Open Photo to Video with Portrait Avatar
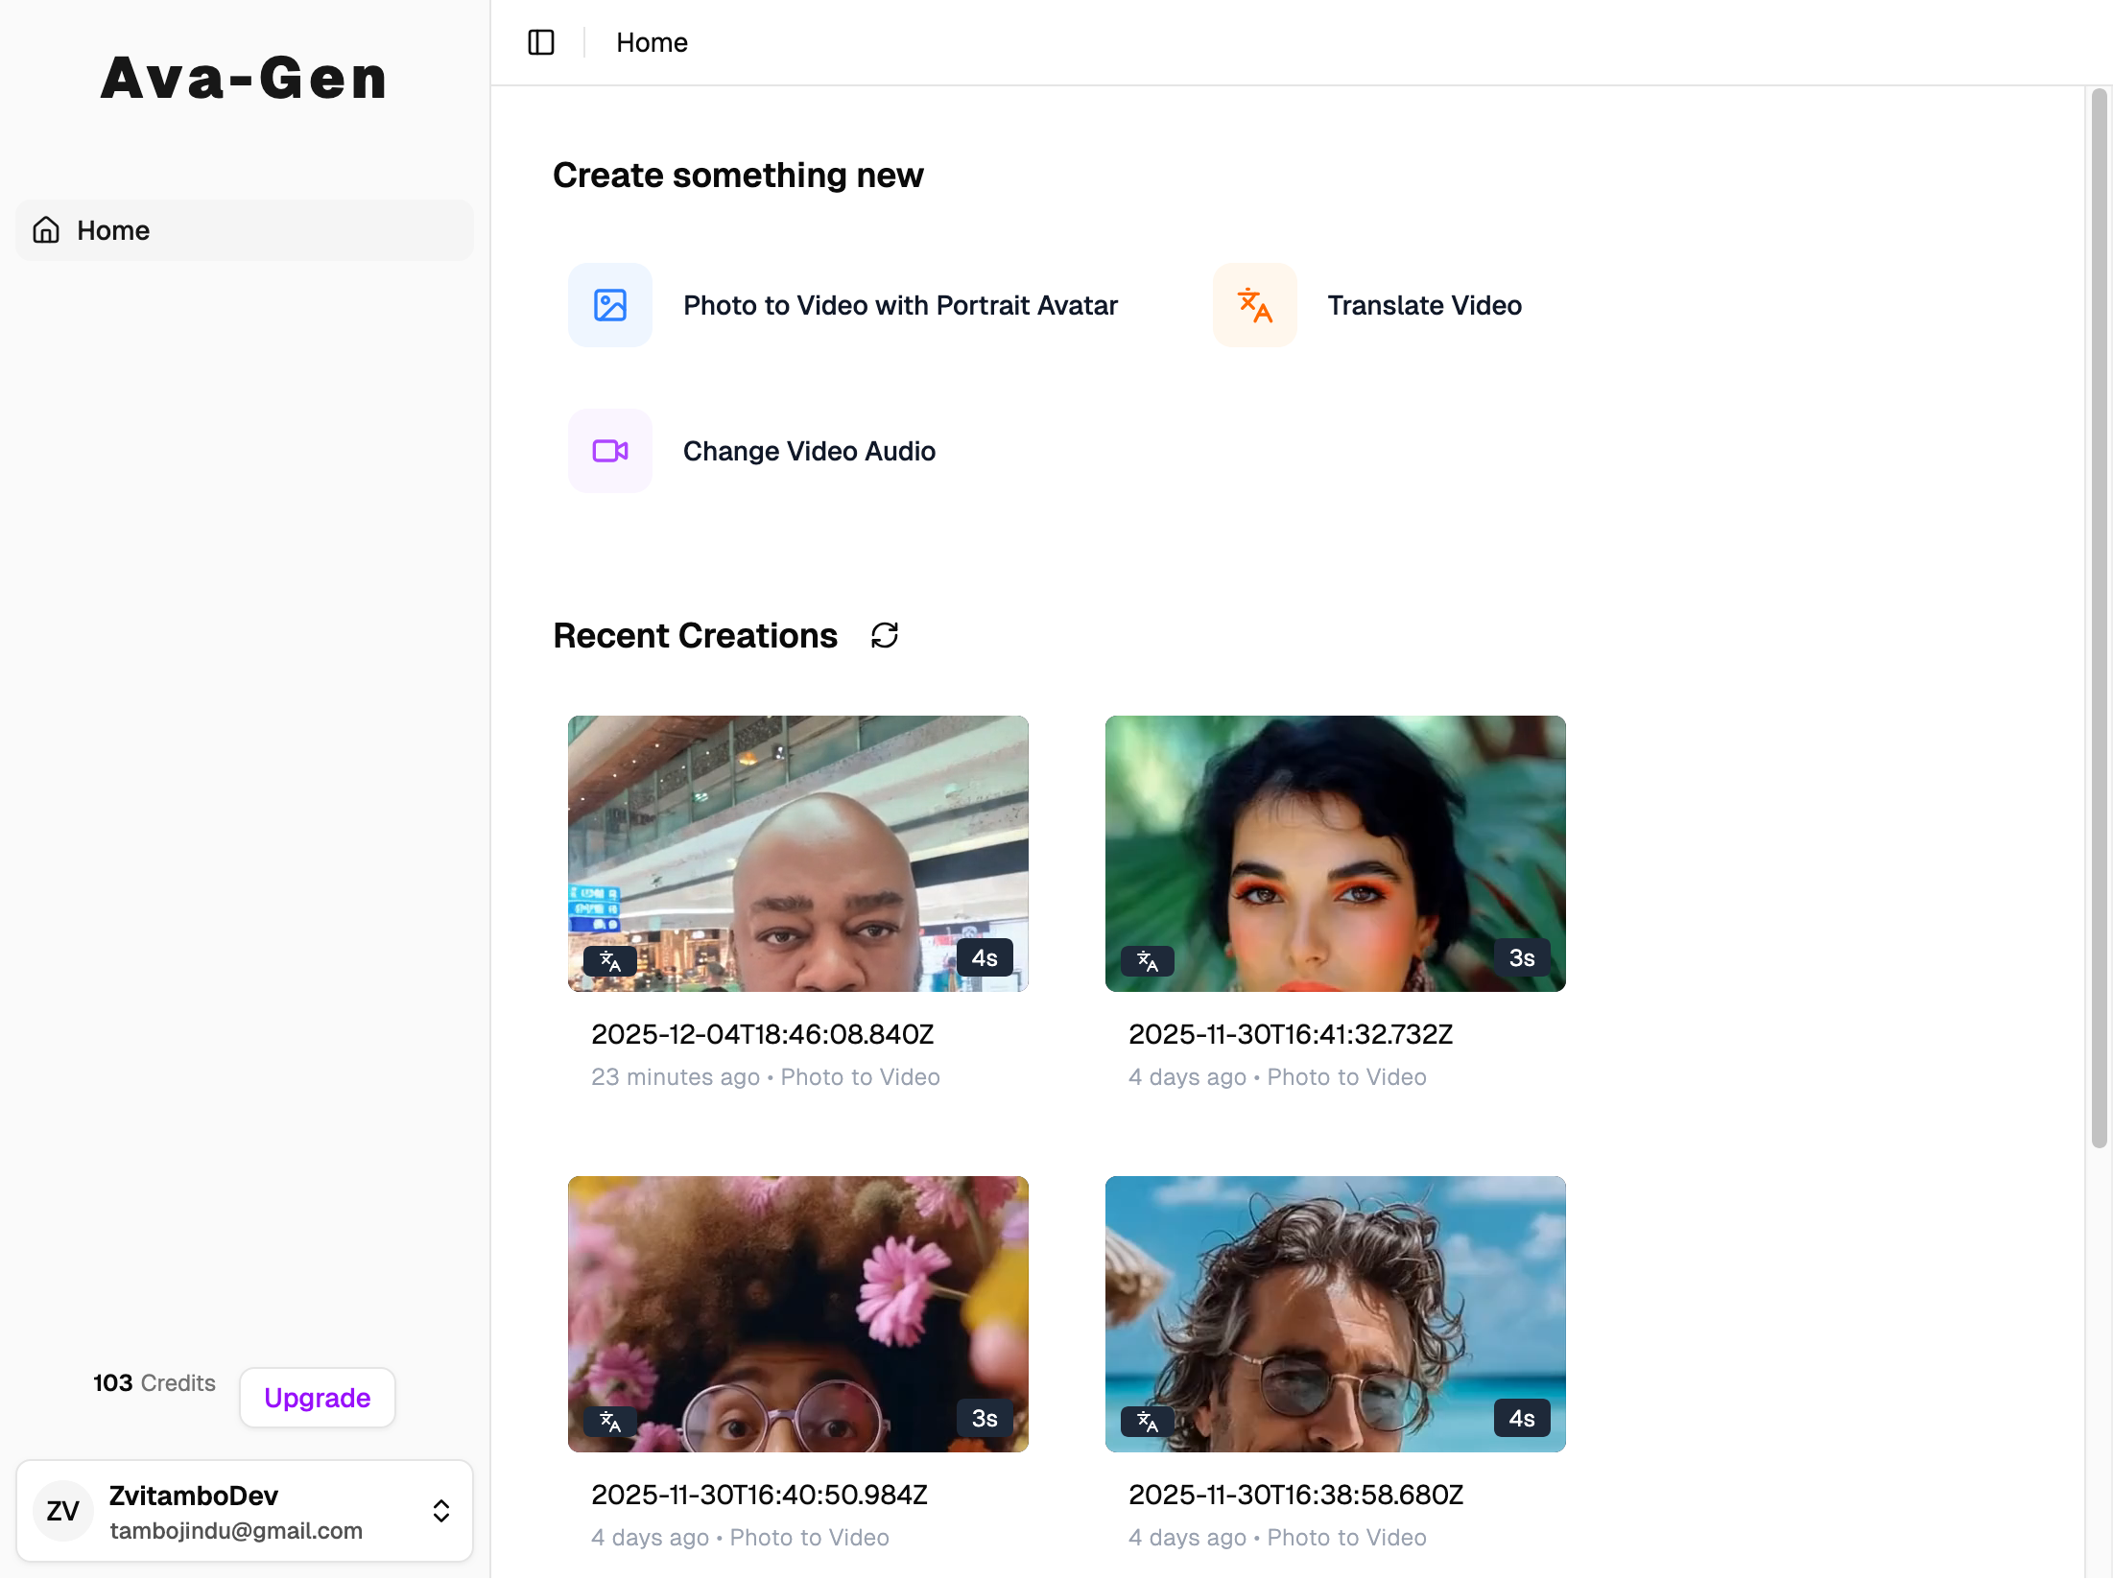This screenshot has height=1579, width=2113. pos(900,305)
